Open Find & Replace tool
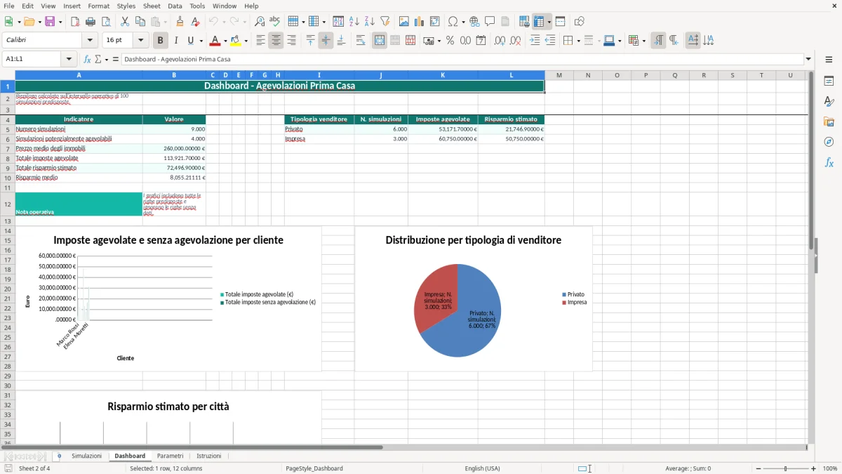842x474 pixels. (260, 22)
